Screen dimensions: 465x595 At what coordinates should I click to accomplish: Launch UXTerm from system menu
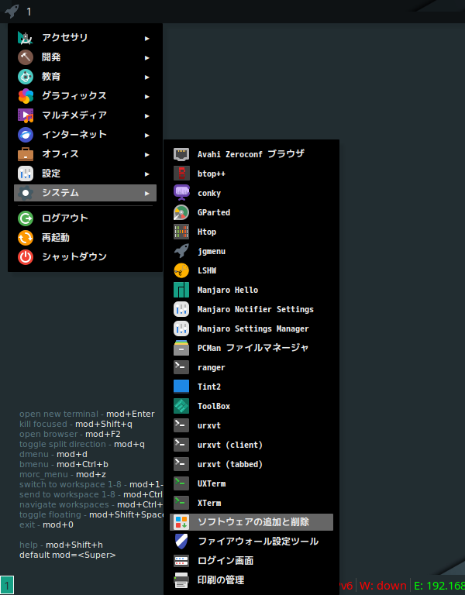(251, 483)
